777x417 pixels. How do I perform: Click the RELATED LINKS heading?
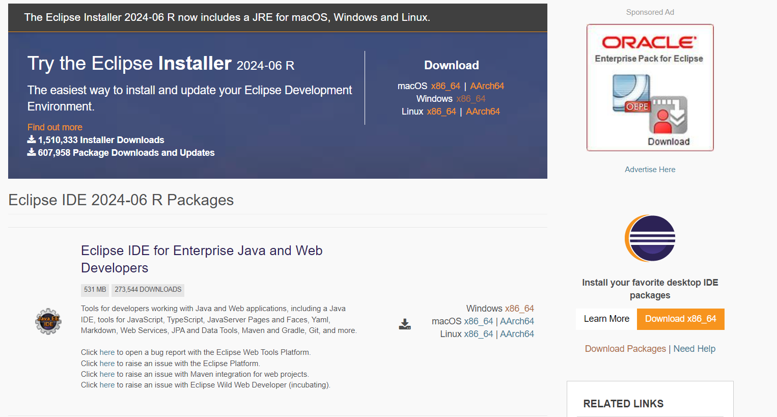(623, 404)
